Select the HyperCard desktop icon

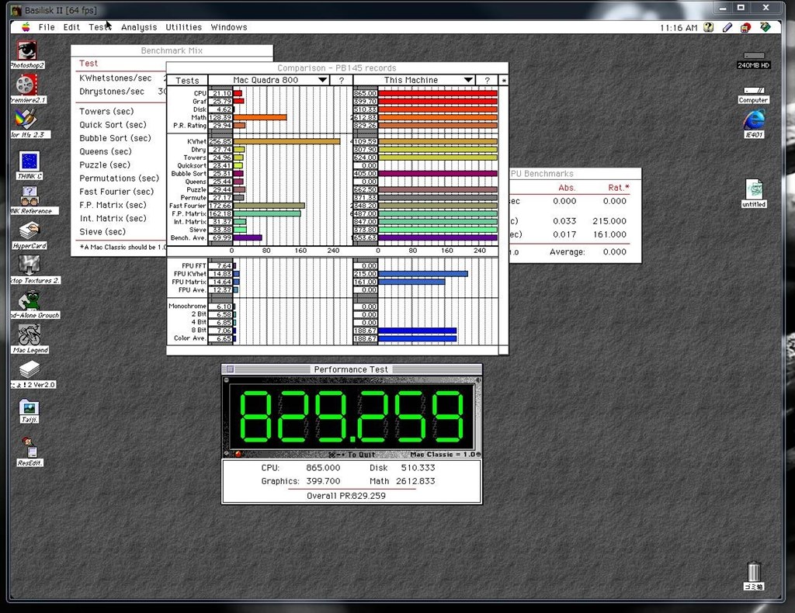point(30,231)
